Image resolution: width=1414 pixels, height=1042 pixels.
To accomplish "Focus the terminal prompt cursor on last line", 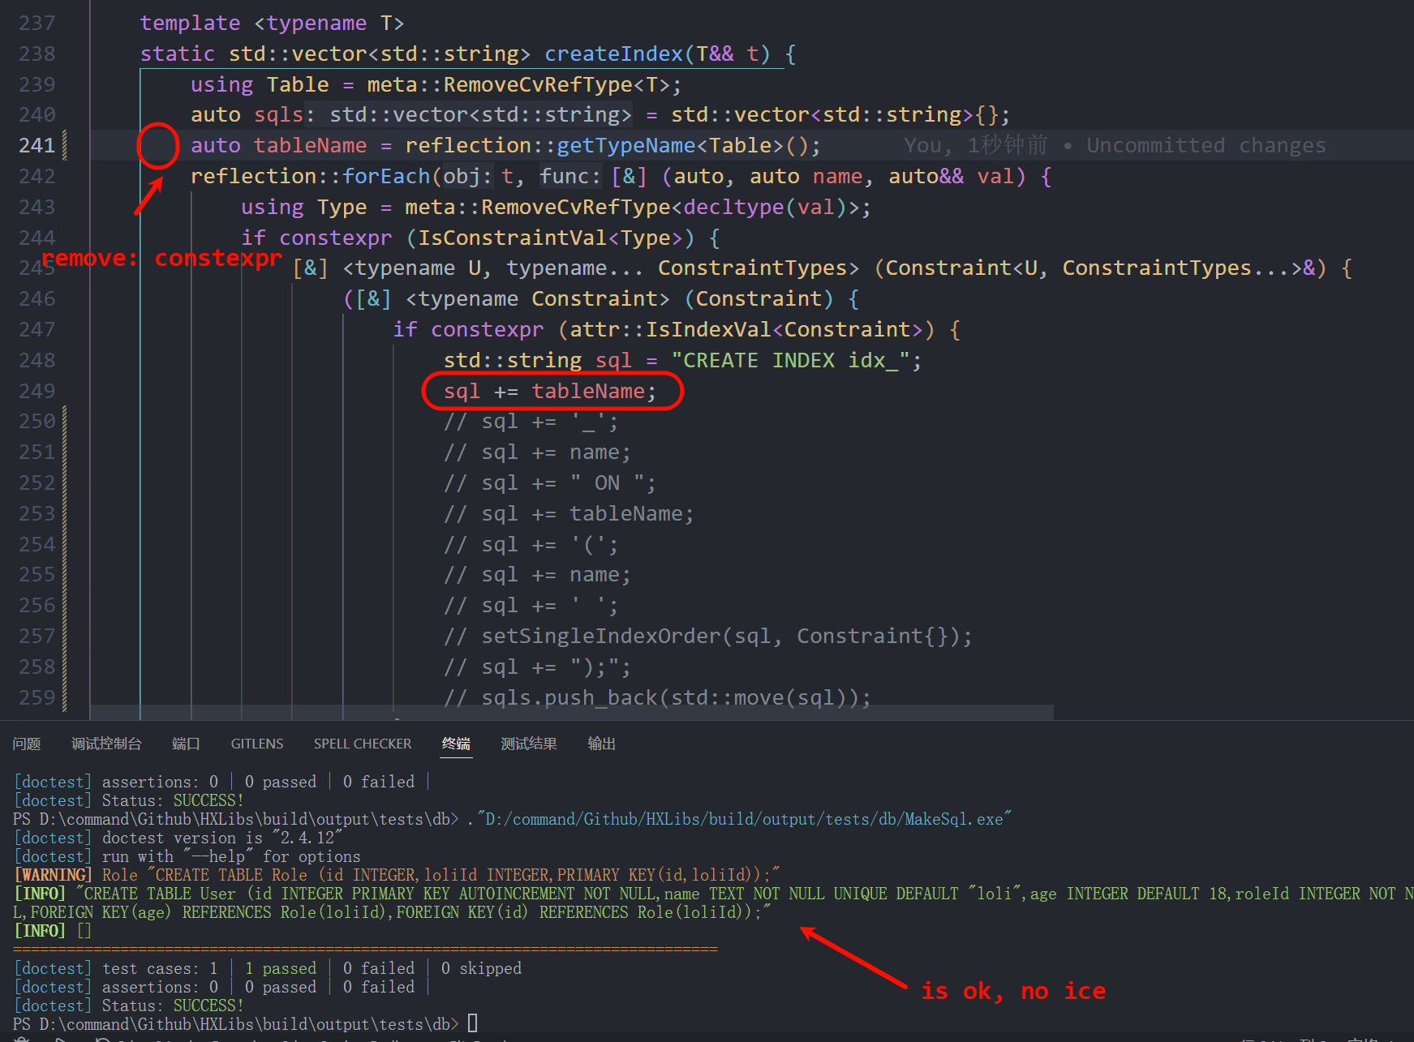I will 472,1023.
